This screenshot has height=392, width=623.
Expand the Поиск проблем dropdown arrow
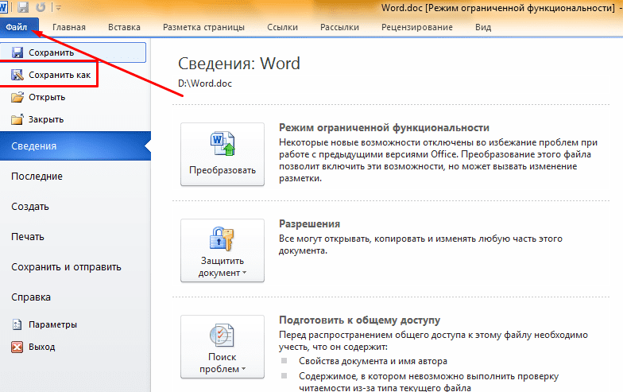243,369
